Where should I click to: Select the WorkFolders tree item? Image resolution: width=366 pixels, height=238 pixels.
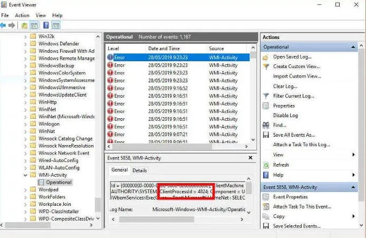click(x=52, y=197)
